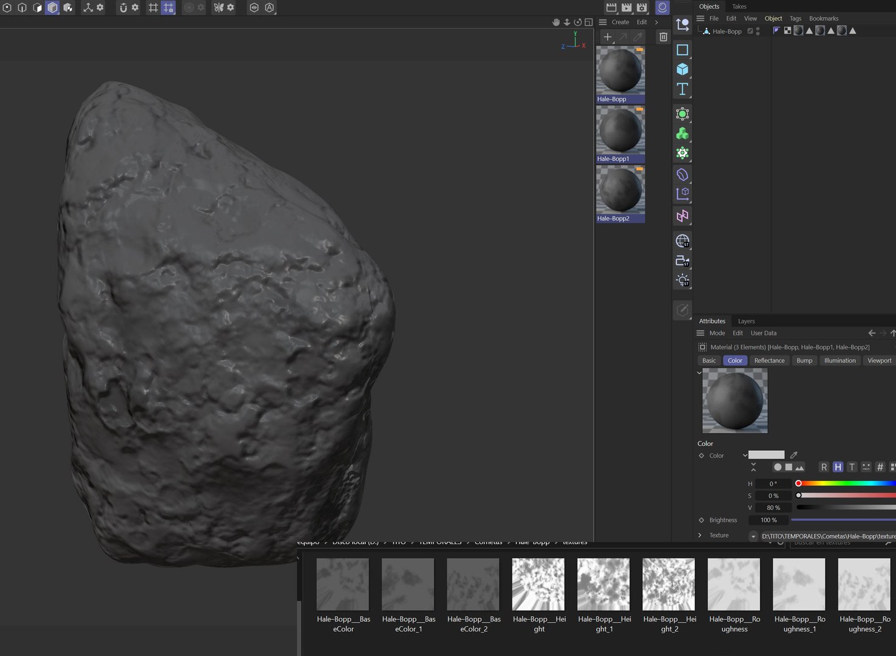The width and height of the screenshot is (896, 656).
Task: Open the Axis mode settings gear
Action: [x=100, y=8]
